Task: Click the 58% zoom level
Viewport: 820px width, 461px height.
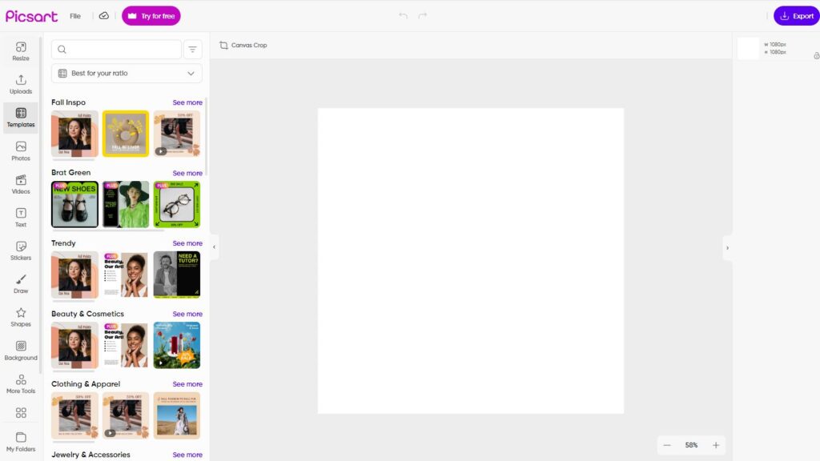Action: [691, 445]
